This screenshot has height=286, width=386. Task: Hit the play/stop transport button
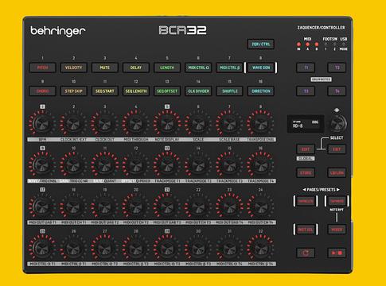pyautogui.click(x=337, y=253)
